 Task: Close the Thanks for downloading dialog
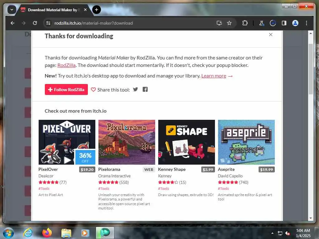pyautogui.click(x=271, y=35)
